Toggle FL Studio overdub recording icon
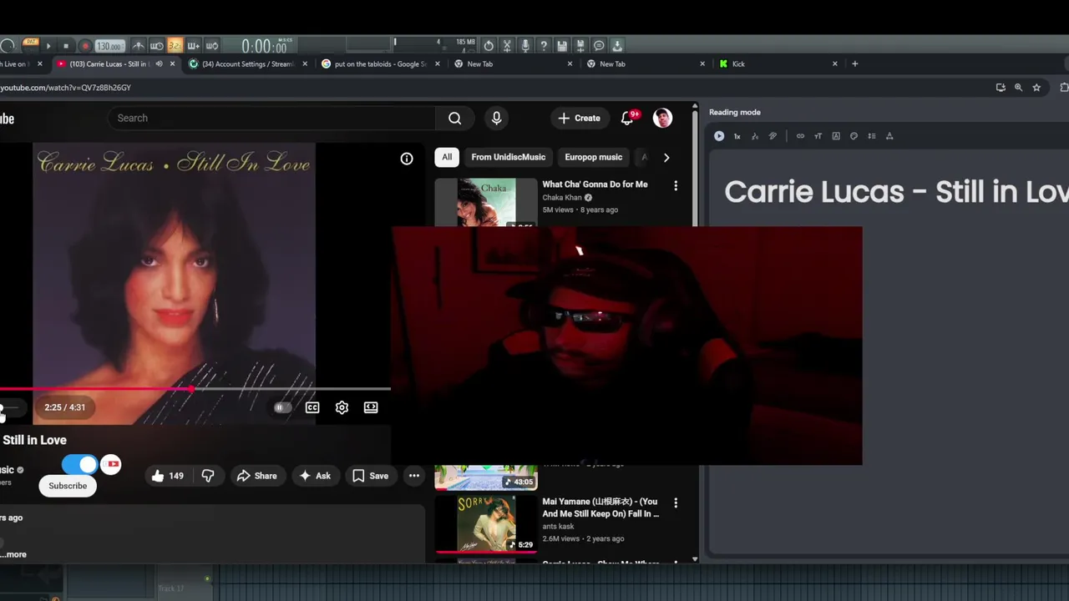The height and width of the screenshot is (601, 1069). pos(193,46)
